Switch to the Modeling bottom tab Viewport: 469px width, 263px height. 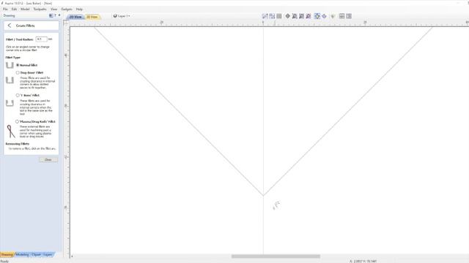pyautogui.click(x=22, y=255)
